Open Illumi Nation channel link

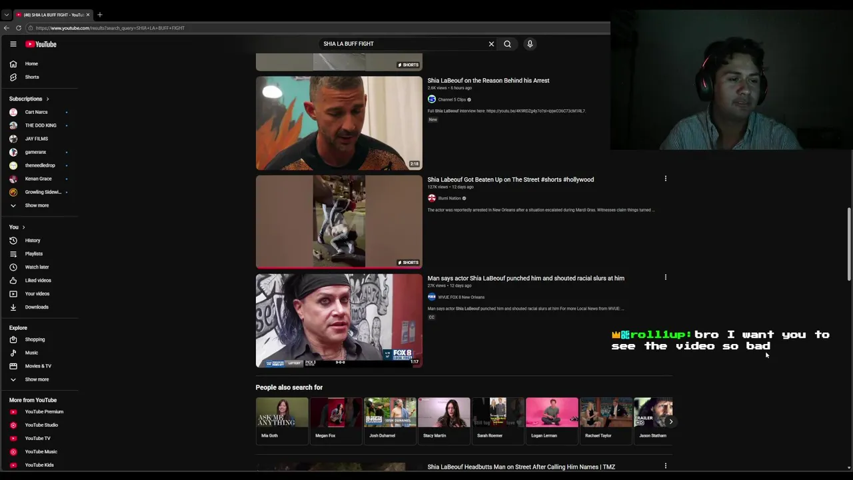click(449, 198)
